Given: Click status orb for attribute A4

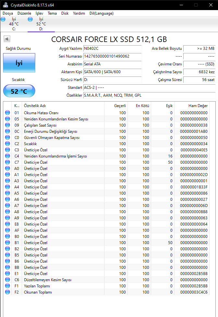Looking at the screenshot, I should pyautogui.click(x=7, y=187).
